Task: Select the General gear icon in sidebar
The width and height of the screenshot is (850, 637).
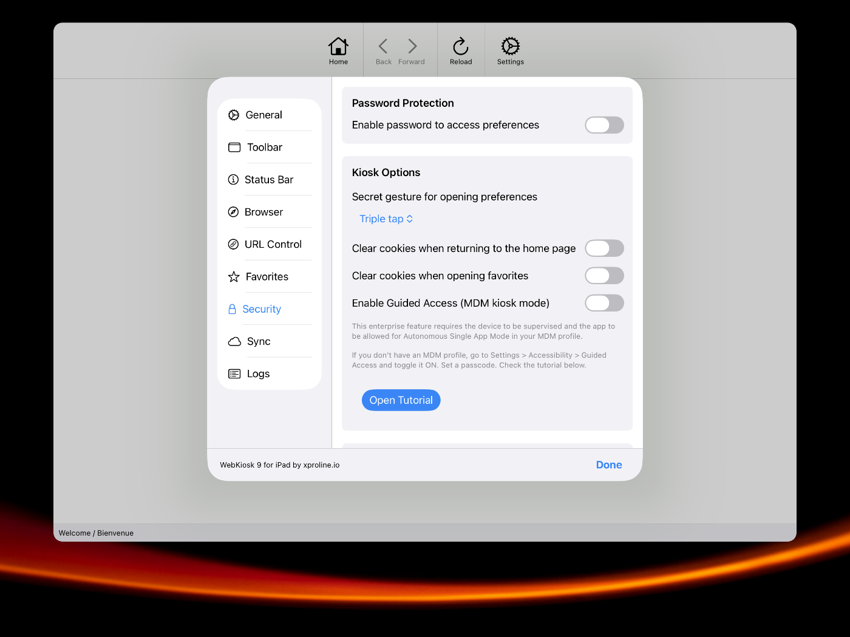Action: [x=234, y=115]
